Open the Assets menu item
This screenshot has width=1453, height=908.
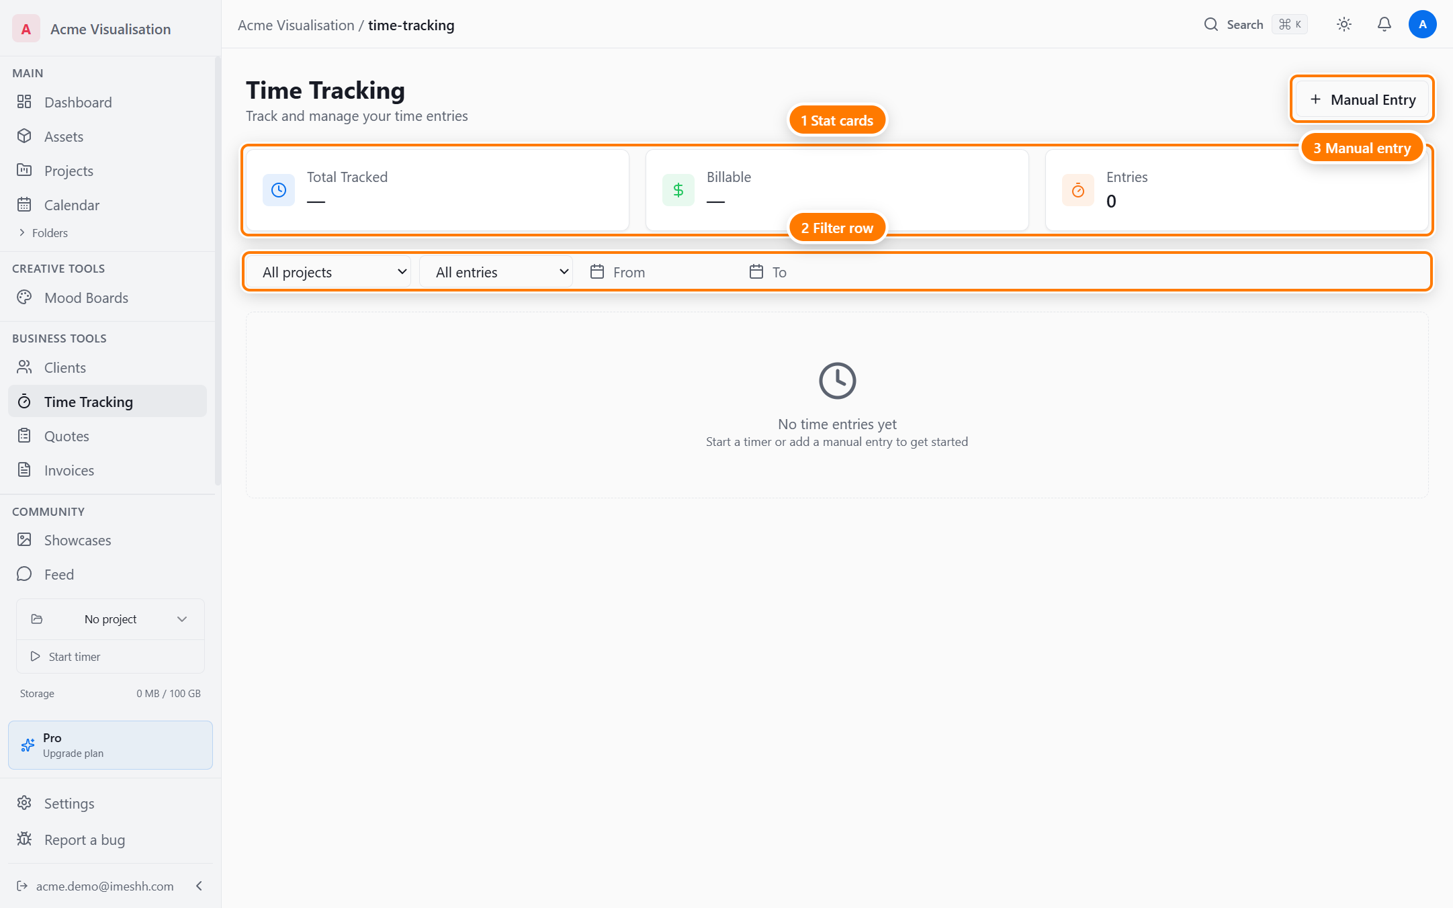pyautogui.click(x=107, y=136)
